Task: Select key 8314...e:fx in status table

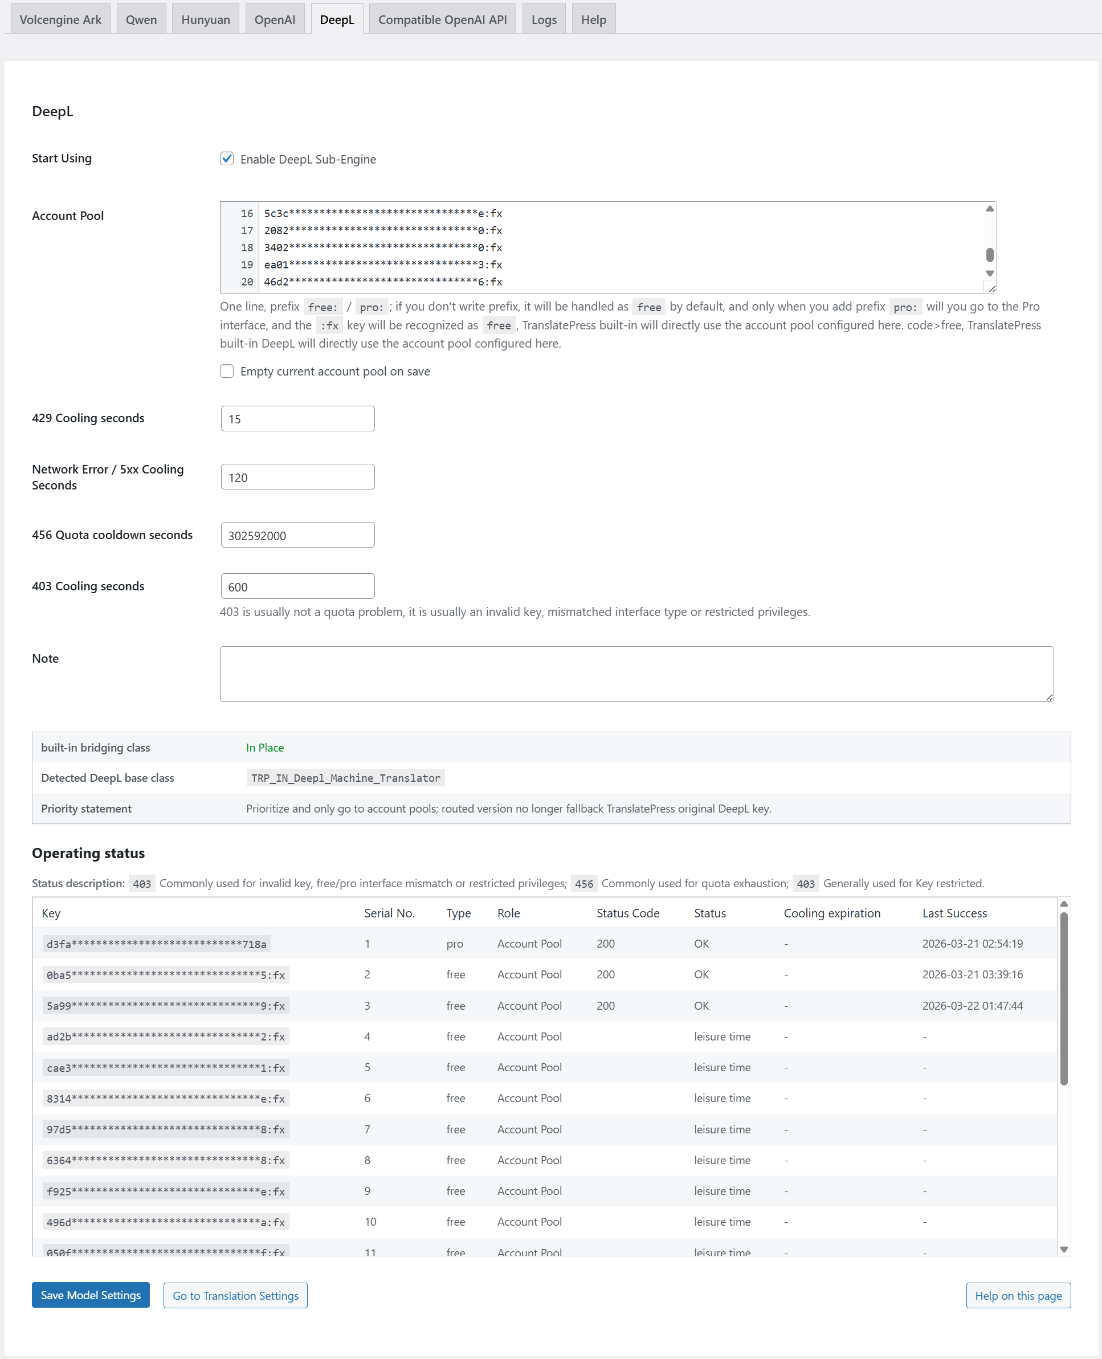Action: point(166,1099)
